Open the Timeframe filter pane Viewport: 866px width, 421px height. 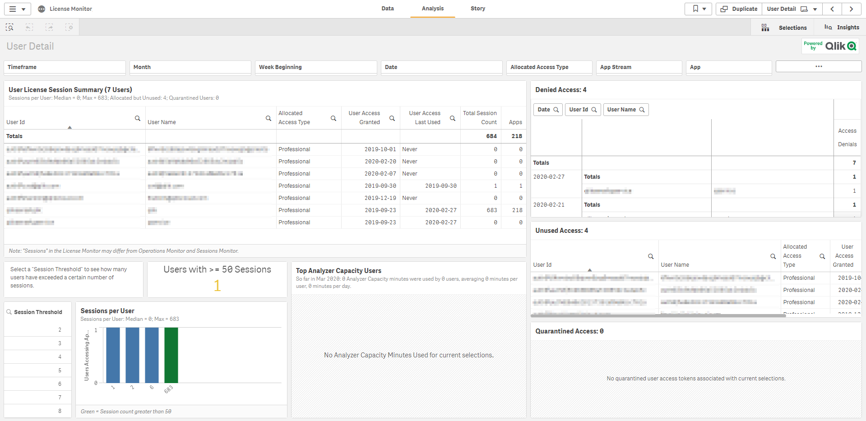pos(65,67)
